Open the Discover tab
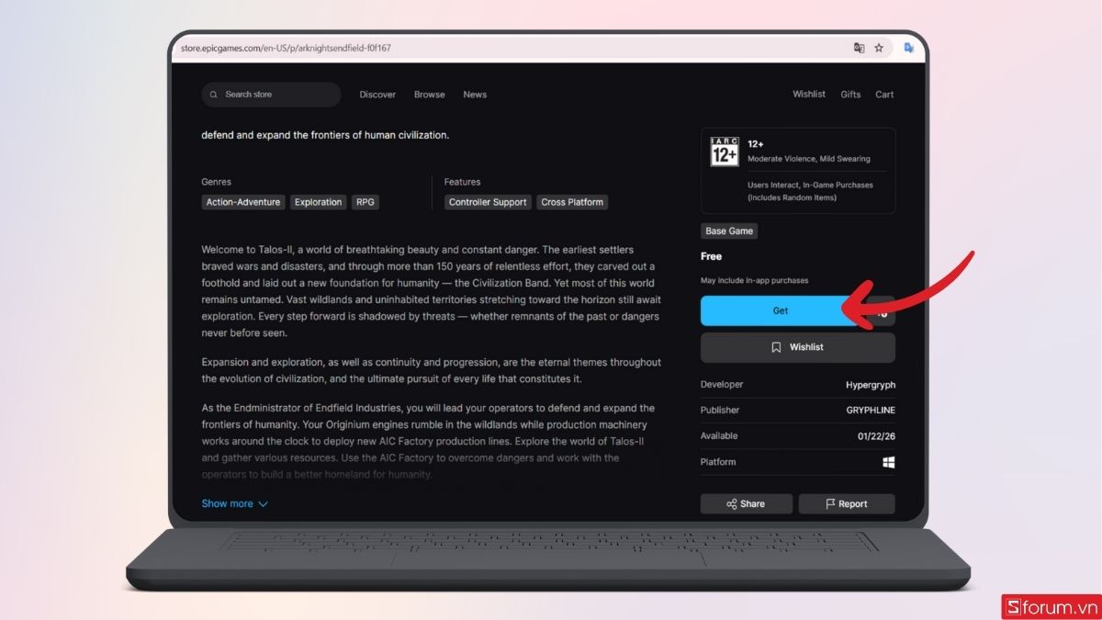The image size is (1102, 620). tap(377, 95)
